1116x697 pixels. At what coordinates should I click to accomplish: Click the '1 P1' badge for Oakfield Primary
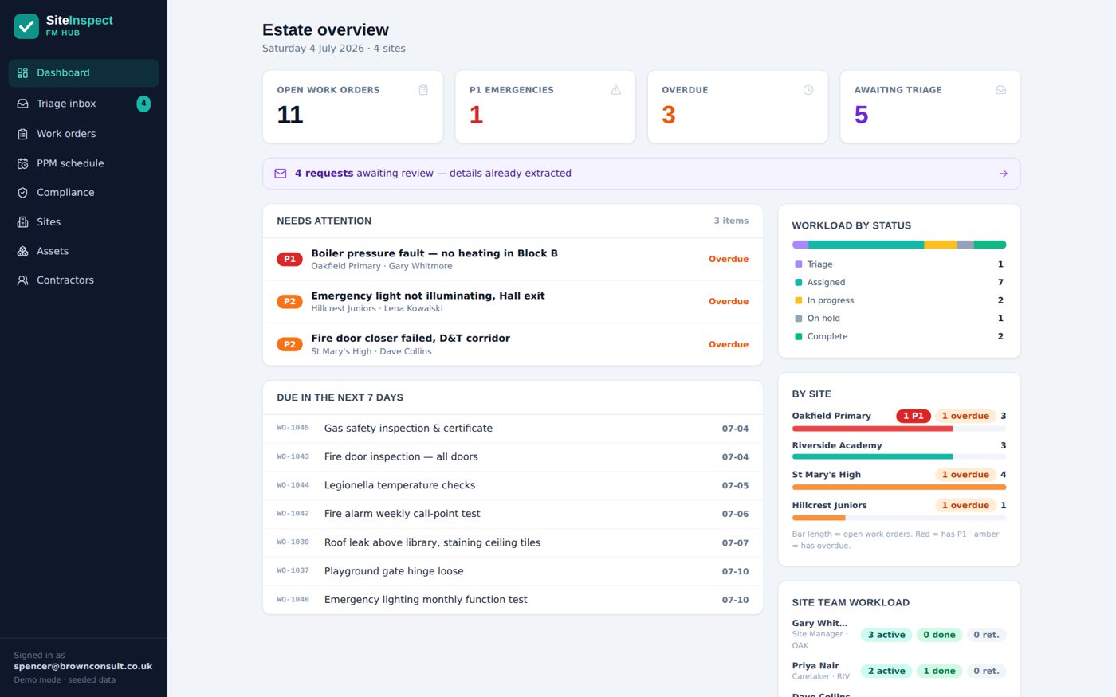click(914, 416)
